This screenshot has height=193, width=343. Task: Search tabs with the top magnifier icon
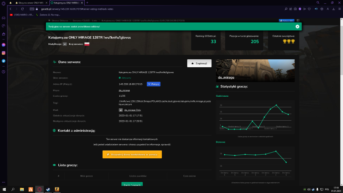pos(318,3)
